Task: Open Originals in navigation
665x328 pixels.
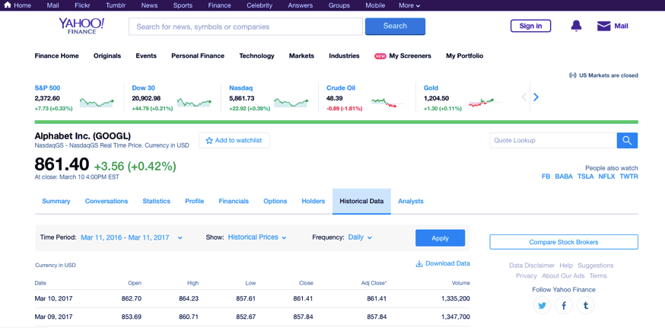Action: point(107,56)
